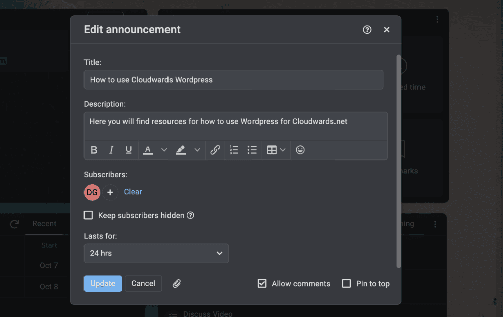Enable Pin to top checkbox
Viewport: 503px width, 317px height.
tap(346, 283)
